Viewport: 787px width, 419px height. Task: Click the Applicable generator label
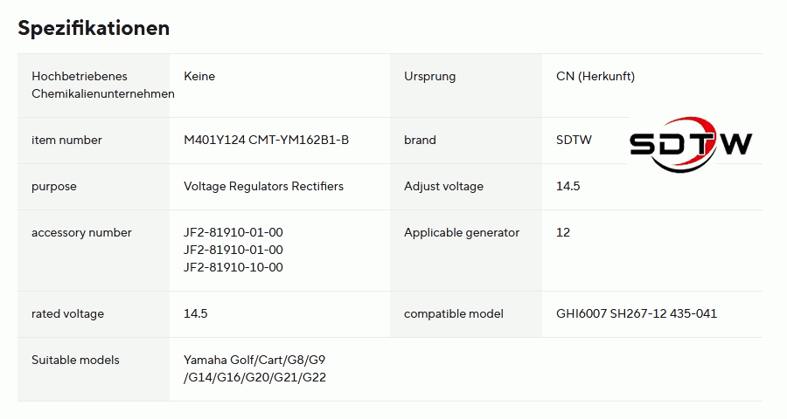pos(461,232)
